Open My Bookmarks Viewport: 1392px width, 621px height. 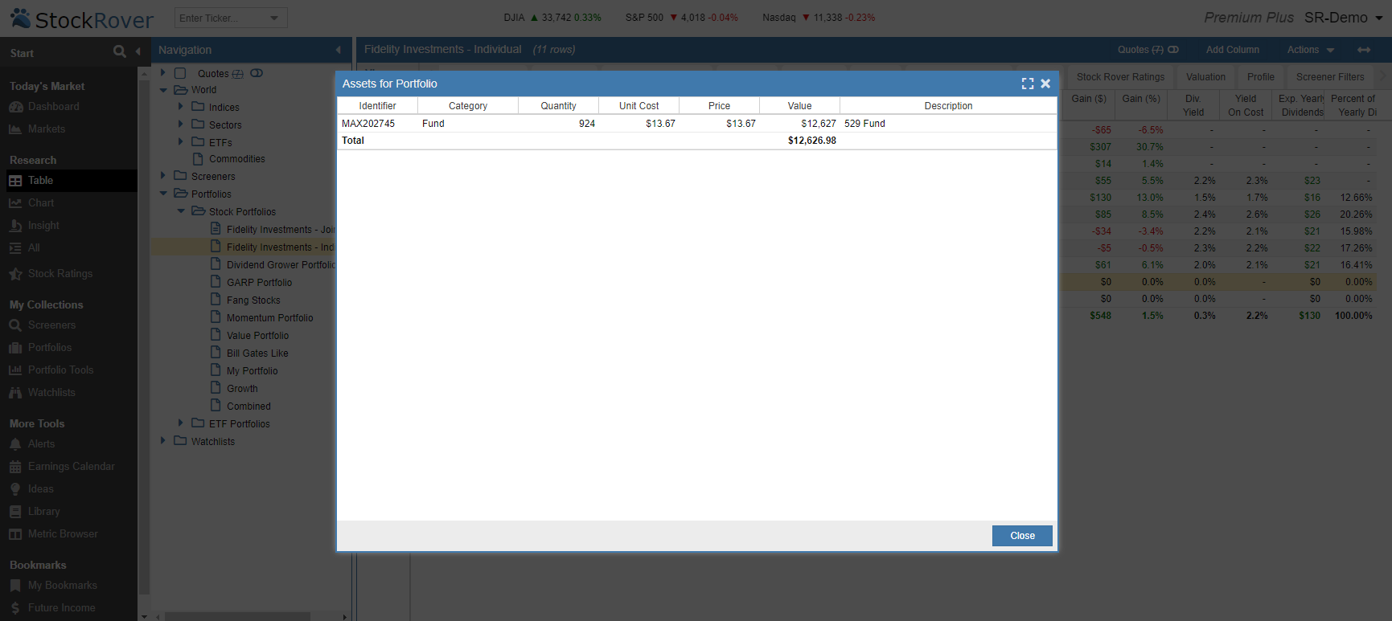click(x=62, y=585)
